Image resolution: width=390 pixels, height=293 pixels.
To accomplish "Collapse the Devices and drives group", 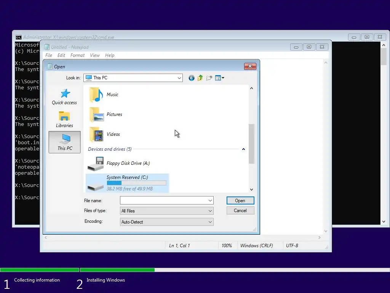I will (x=243, y=149).
